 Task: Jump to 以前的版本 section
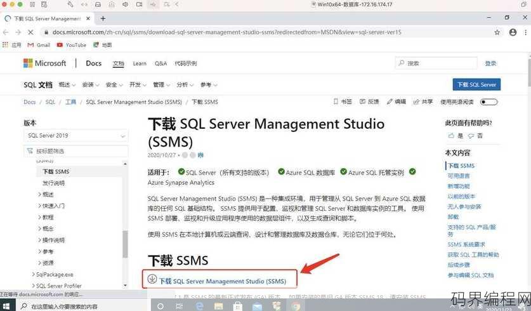[461, 196]
